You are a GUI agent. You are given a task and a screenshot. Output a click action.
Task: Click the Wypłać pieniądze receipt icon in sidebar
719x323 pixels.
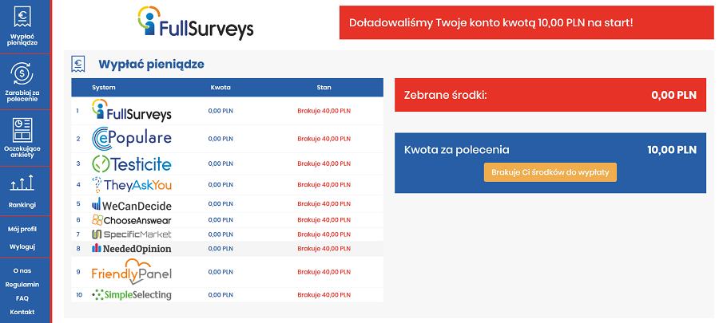22,18
